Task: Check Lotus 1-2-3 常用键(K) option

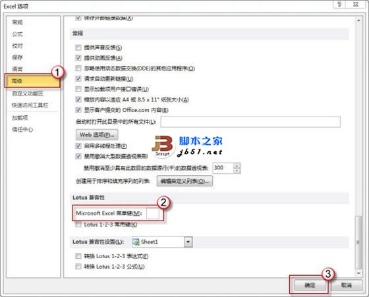Action: pyautogui.click(x=78, y=225)
